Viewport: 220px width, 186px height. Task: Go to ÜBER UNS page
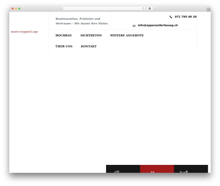coord(64,46)
